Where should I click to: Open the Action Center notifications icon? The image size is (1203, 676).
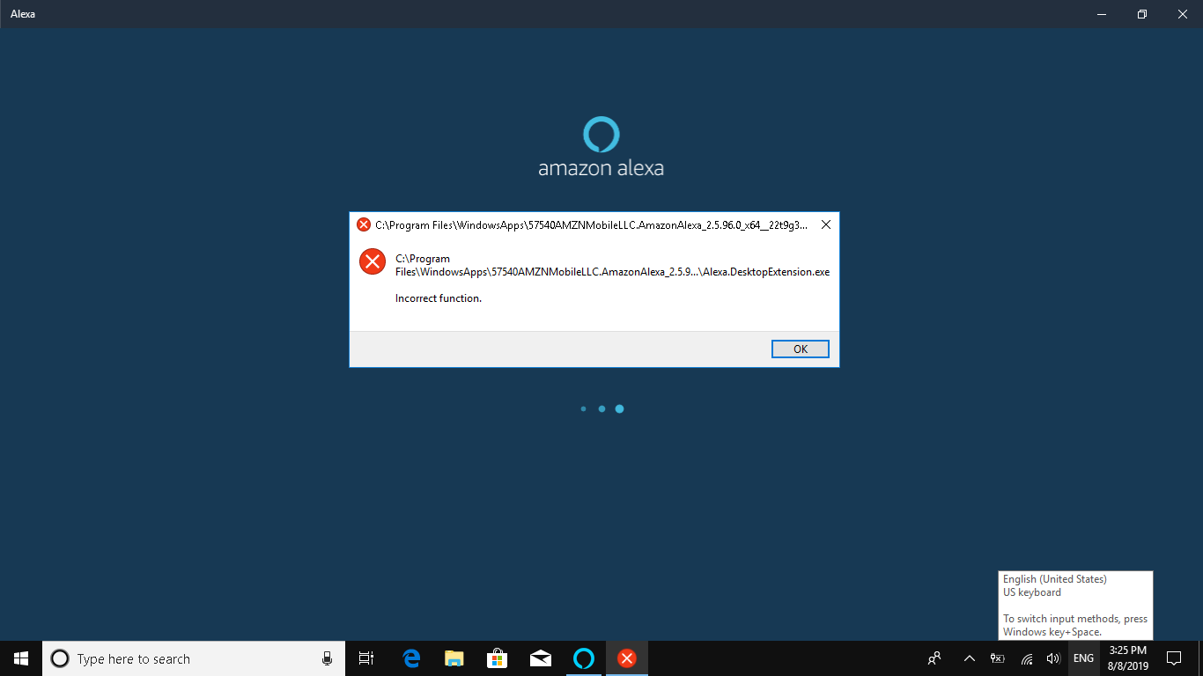(x=1174, y=658)
